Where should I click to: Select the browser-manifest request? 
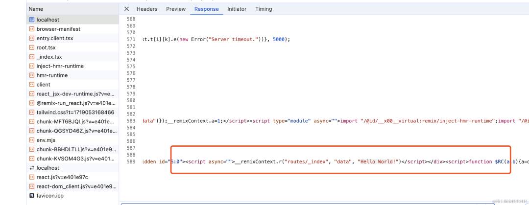point(72,29)
